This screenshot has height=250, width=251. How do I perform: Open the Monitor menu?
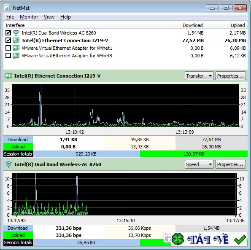(29, 17)
